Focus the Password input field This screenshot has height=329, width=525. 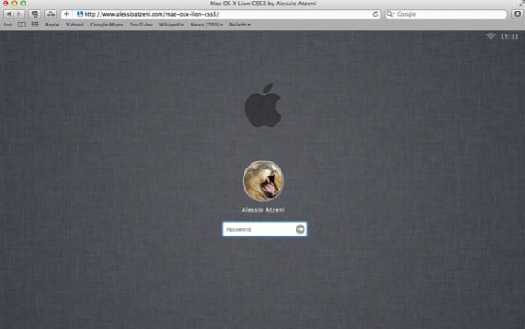pos(265,229)
